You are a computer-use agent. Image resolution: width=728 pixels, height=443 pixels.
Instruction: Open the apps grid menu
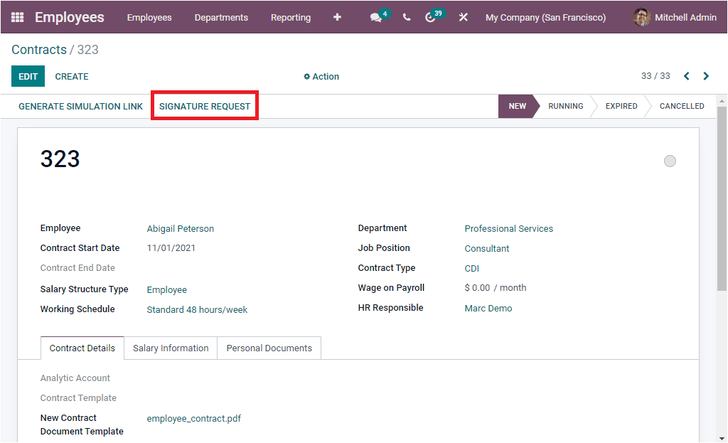pos(17,17)
